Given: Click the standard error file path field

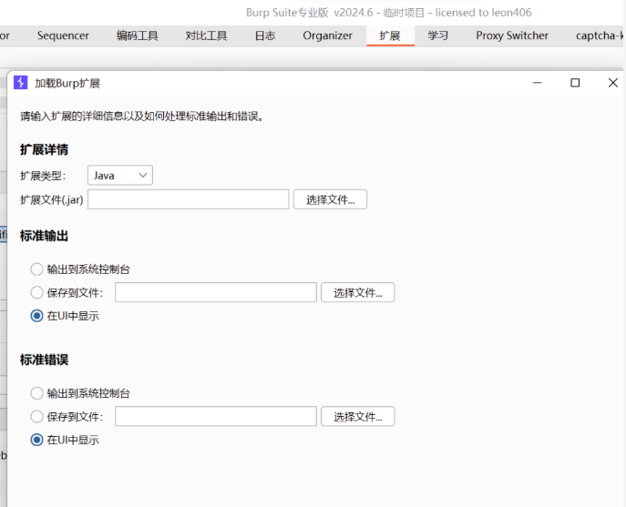Looking at the screenshot, I should [216, 417].
